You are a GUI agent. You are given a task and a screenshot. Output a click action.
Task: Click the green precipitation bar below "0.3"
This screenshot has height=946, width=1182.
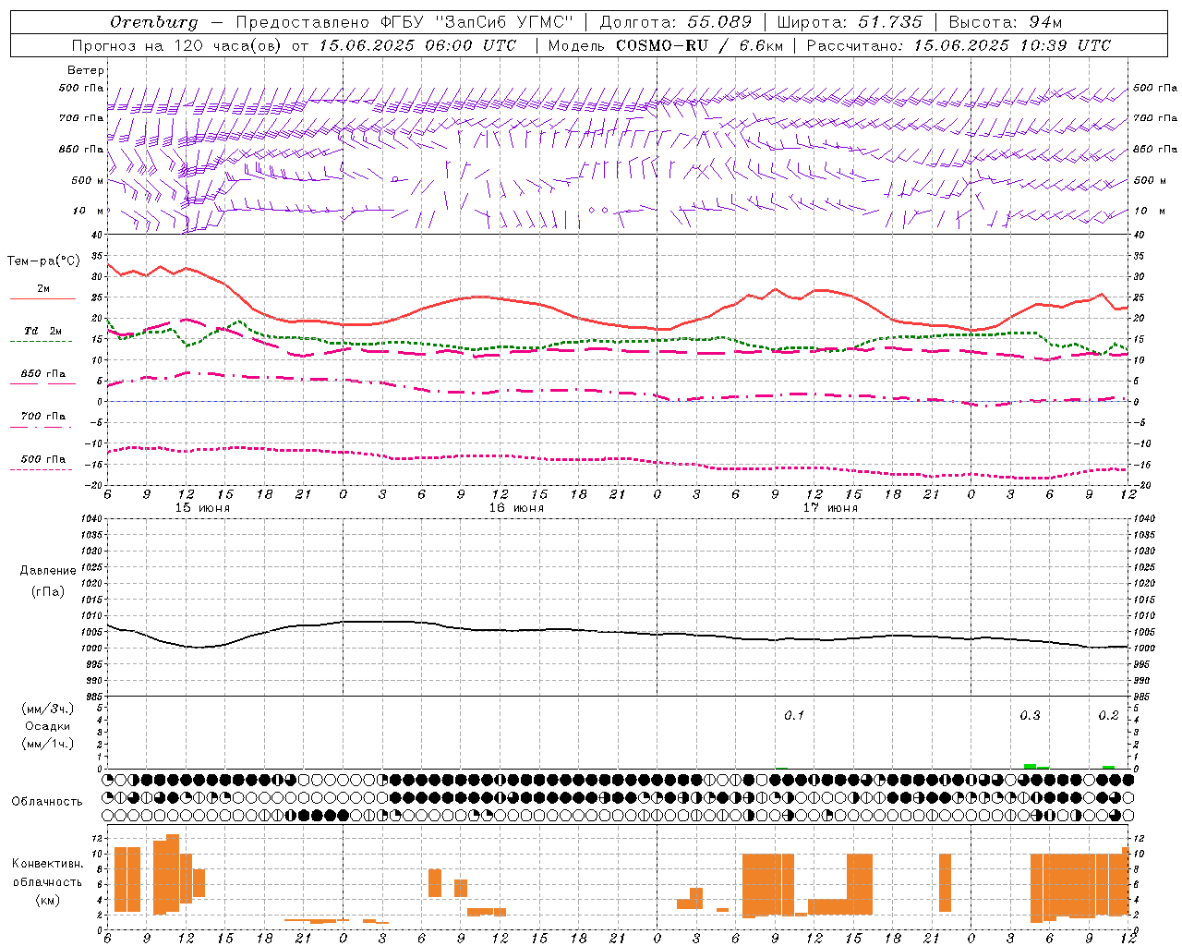point(1030,766)
